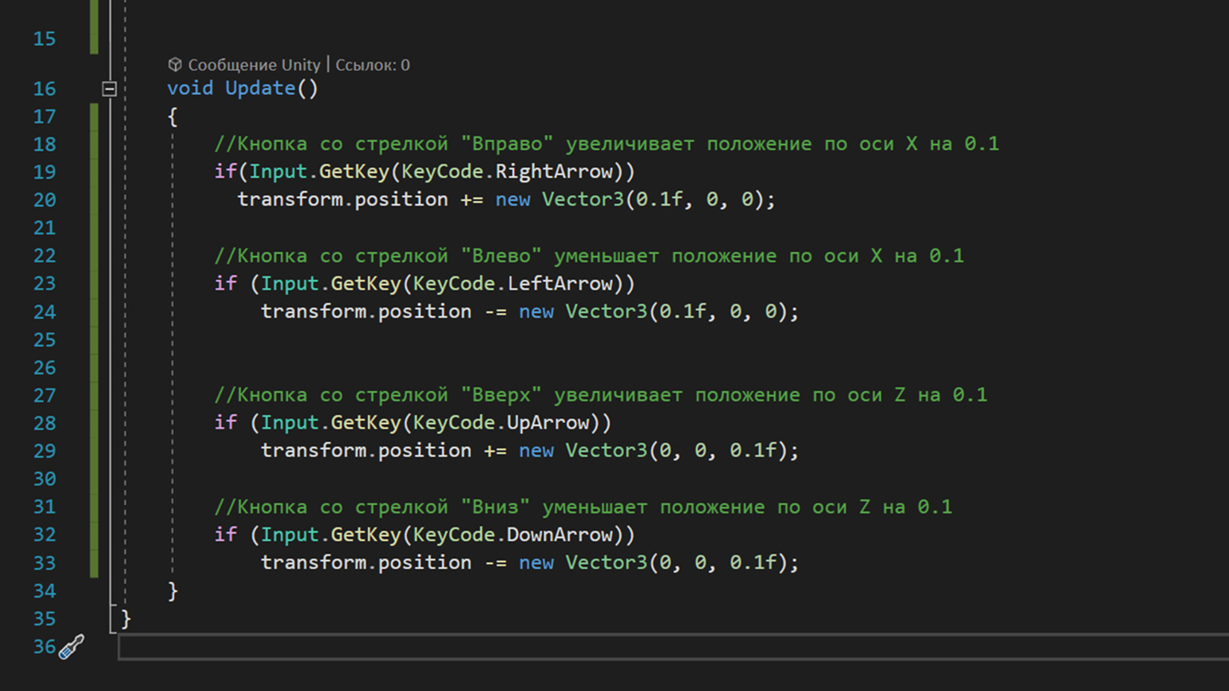Place cursor in empty line 36

[559, 647]
